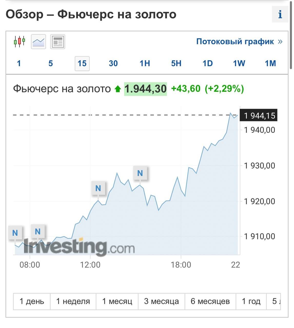294x328 pixels.
Task: Open the news marker N at the price peak
Action: click(x=140, y=173)
